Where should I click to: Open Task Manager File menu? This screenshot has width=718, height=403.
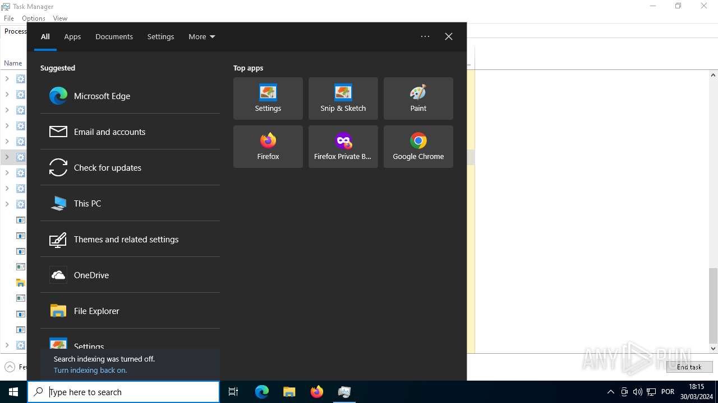[x=9, y=18]
